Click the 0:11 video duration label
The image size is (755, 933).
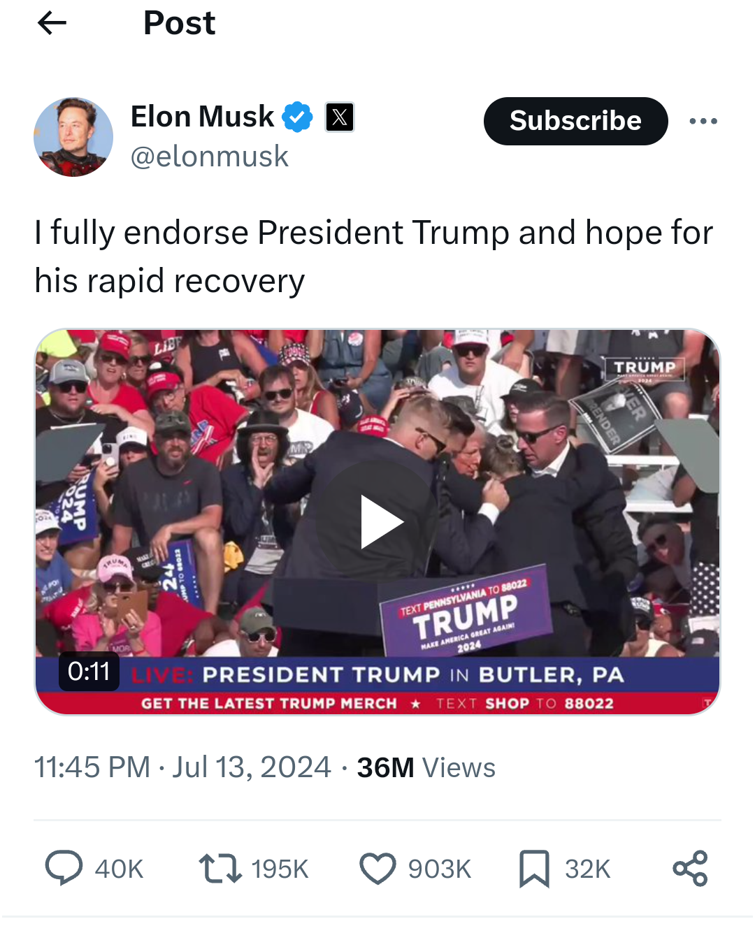pyautogui.click(x=89, y=672)
